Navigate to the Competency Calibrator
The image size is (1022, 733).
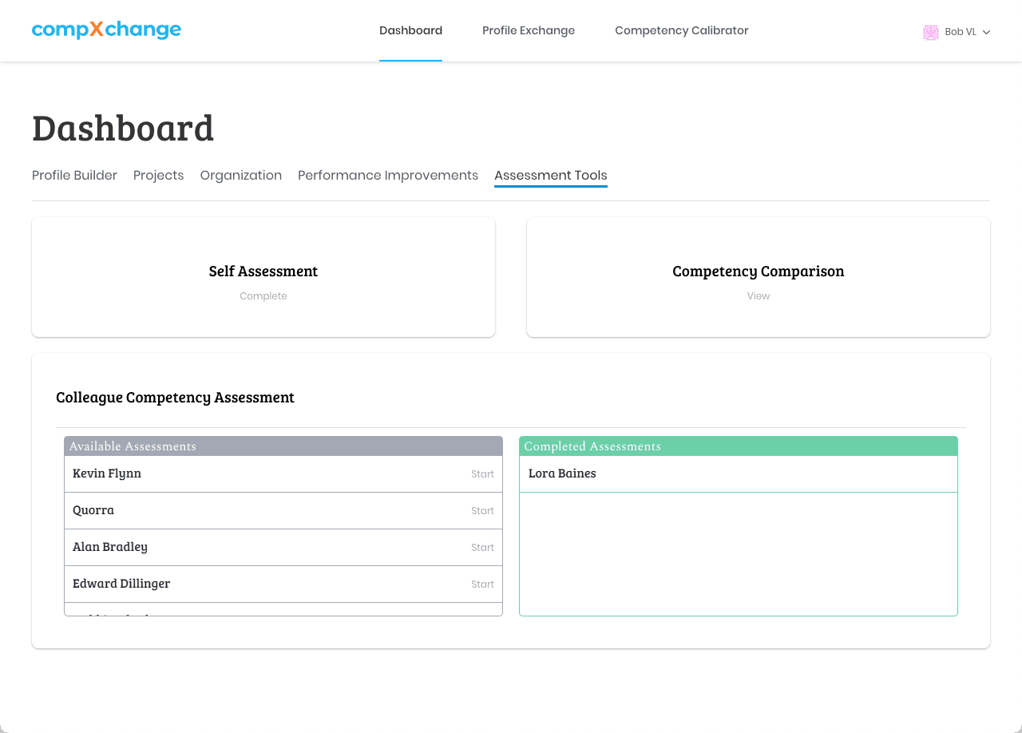(x=681, y=30)
